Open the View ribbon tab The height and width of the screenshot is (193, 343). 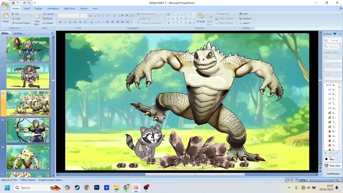tap(95, 9)
